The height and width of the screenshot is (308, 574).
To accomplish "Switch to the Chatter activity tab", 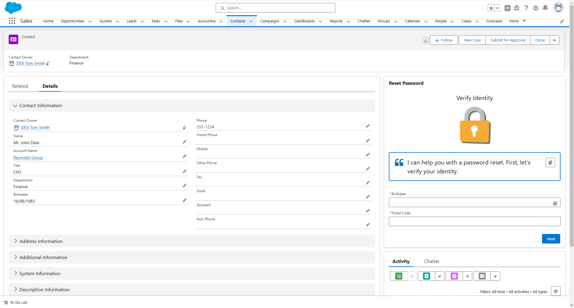I will (432, 261).
